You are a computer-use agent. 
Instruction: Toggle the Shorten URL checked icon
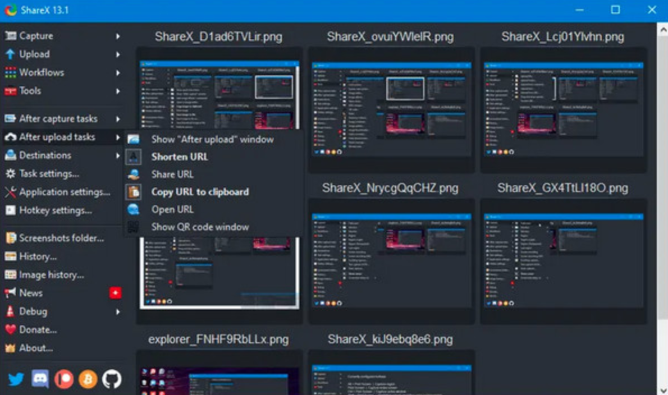pyautogui.click(x=134, y=157)
